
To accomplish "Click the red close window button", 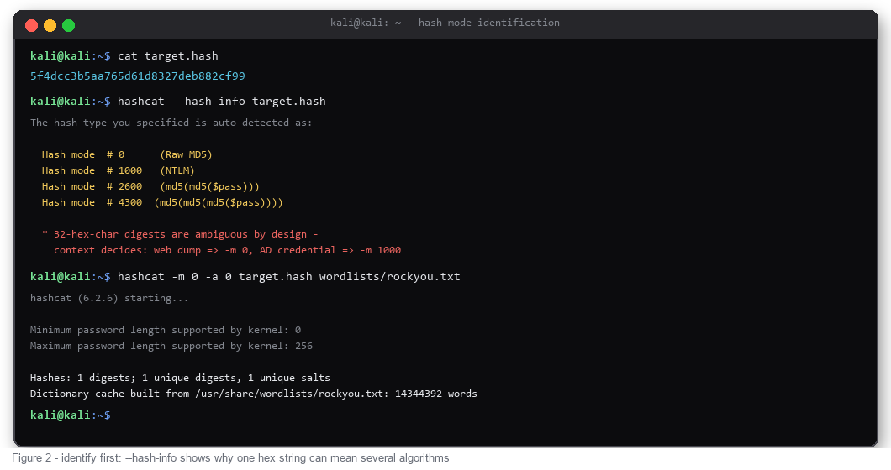I will [x=32, y=25].
